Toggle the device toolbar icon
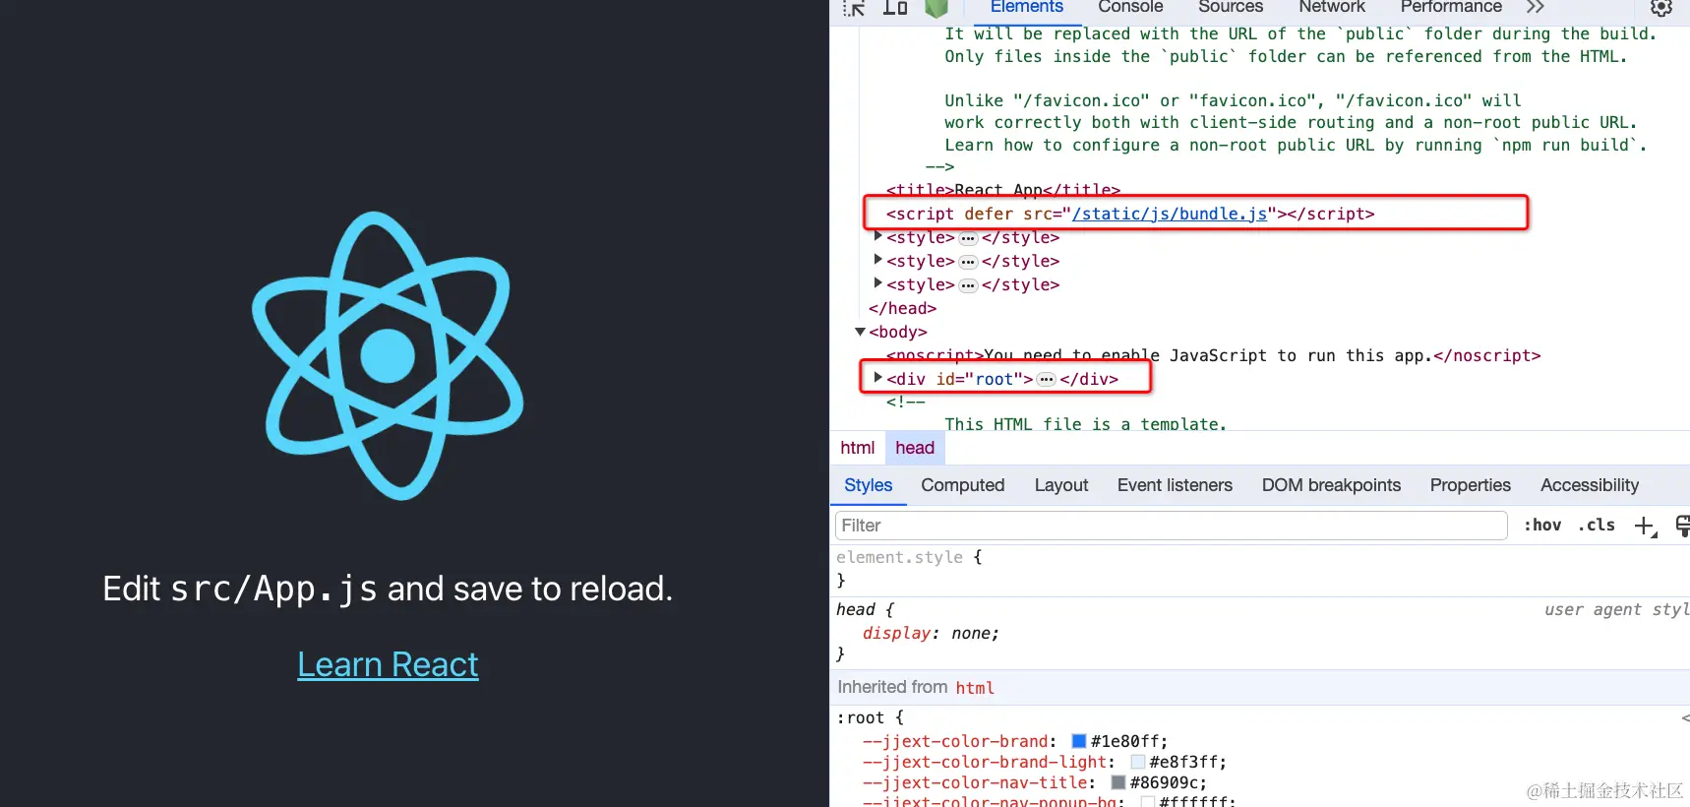 pos(895,8)
